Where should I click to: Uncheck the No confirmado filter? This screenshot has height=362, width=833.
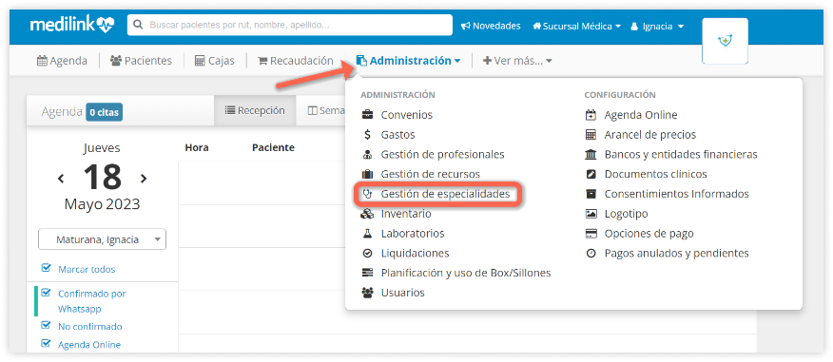point(46,325)
